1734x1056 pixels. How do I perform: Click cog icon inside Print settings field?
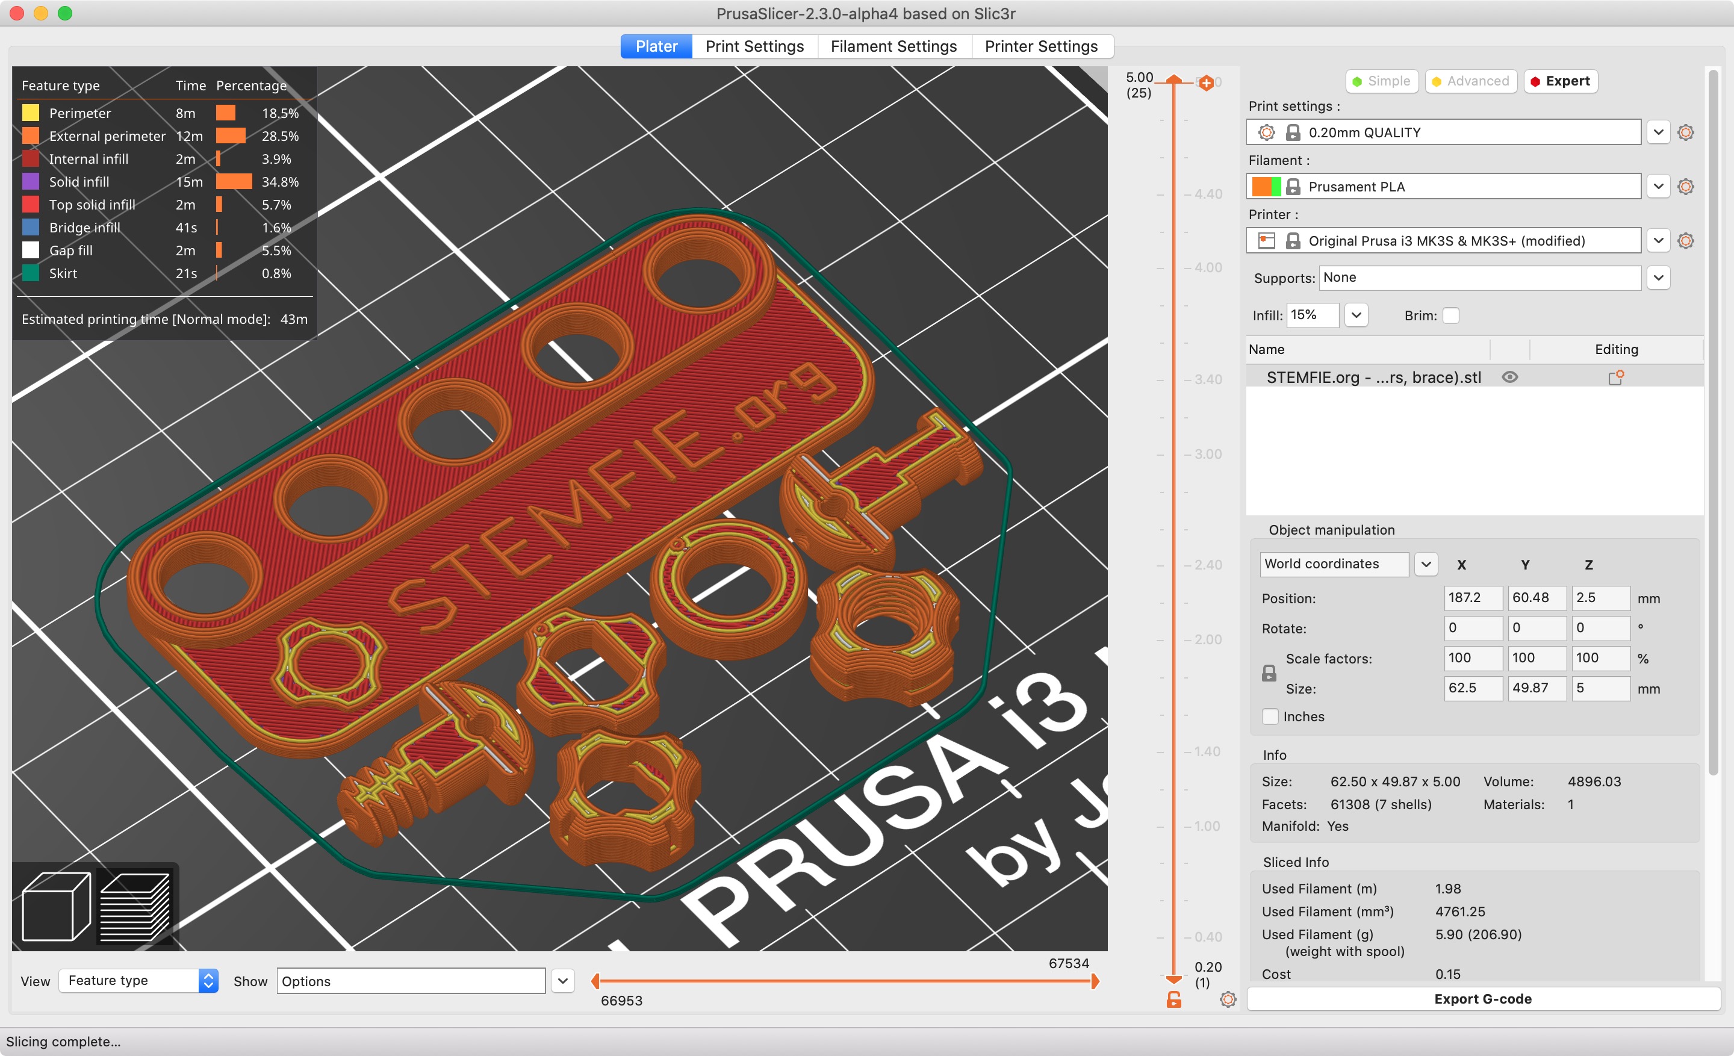(x=1266, y=132)
